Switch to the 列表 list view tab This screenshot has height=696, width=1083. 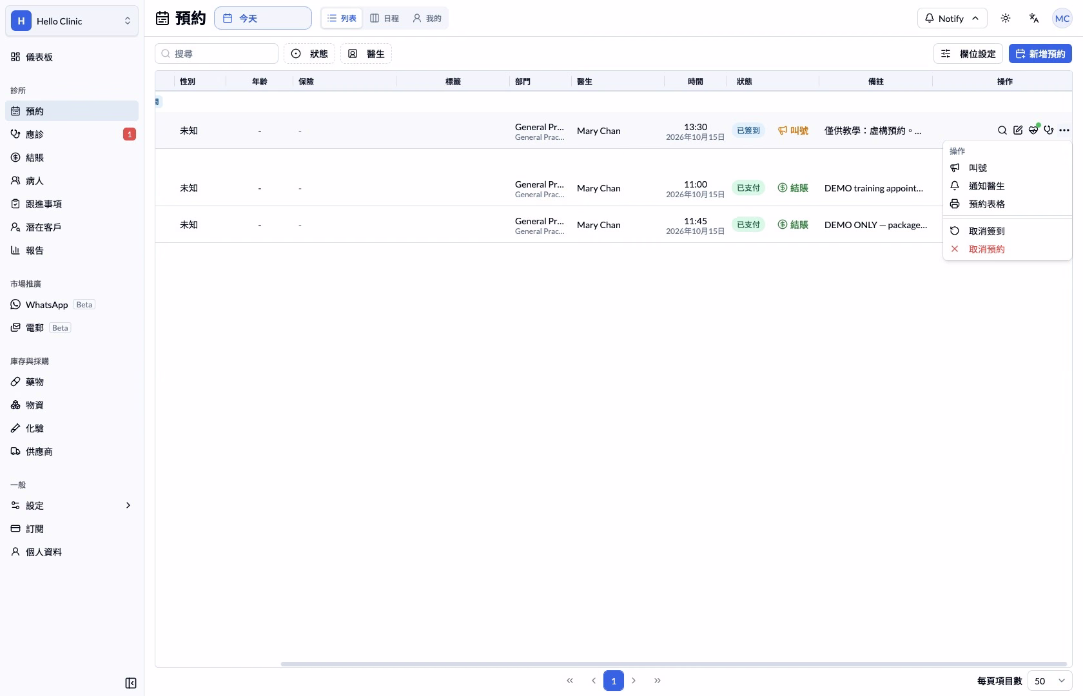(x=342, y=19)
